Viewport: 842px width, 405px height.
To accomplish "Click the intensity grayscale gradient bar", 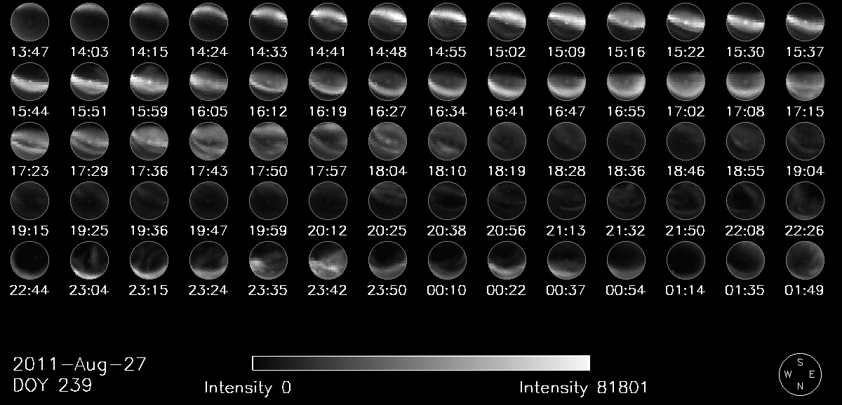I will click(421, 363).
